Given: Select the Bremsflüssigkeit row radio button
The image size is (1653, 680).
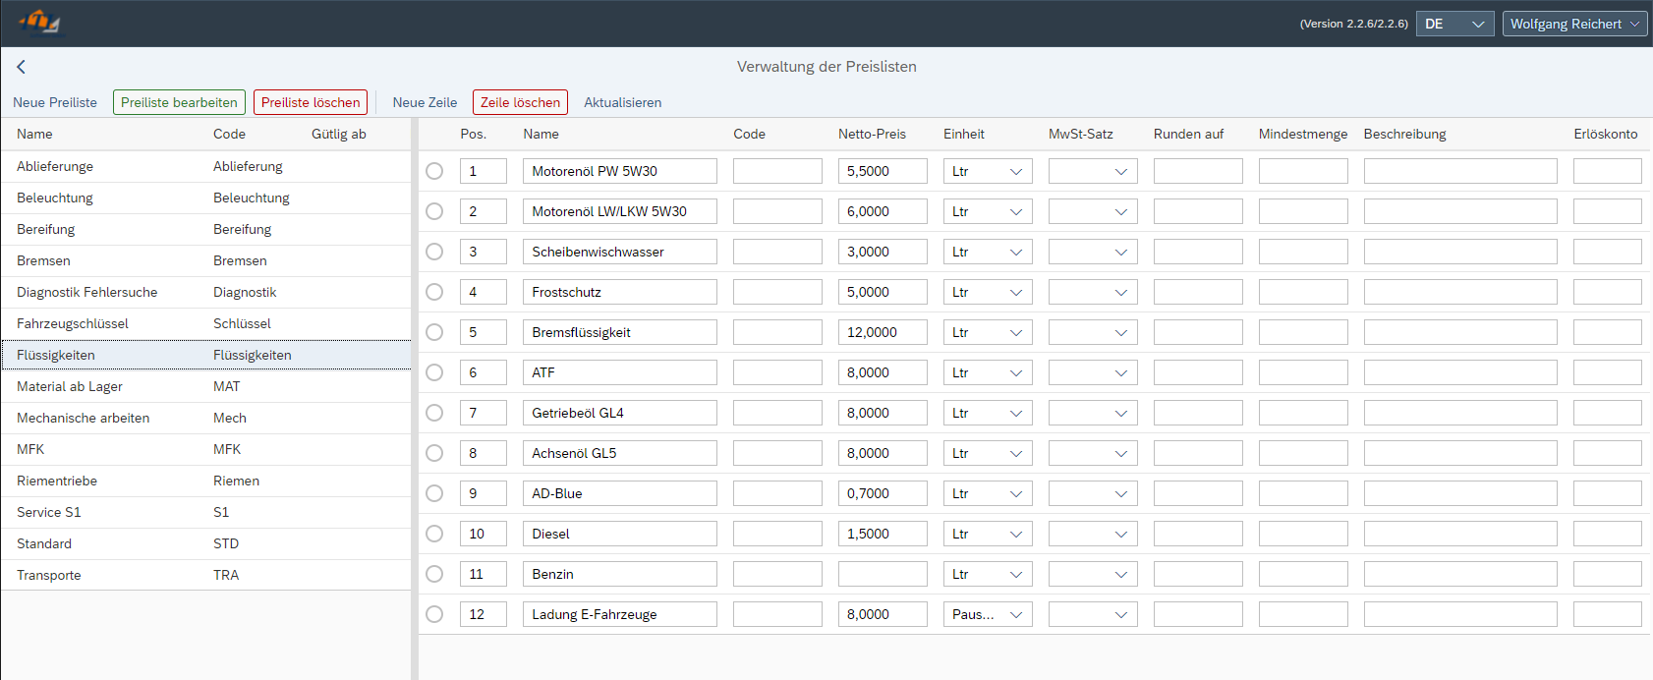Looking at the screenshot, I should click(434, 332).
